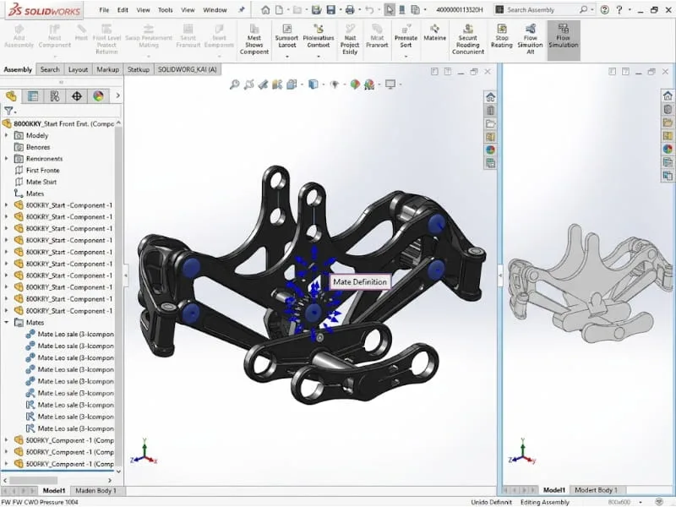Open the Maden Body 1 bottom tab
676x507 pixels.
95,491
